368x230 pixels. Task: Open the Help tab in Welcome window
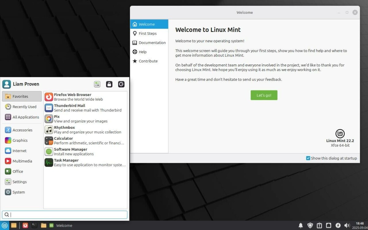[x=149, y=52]
